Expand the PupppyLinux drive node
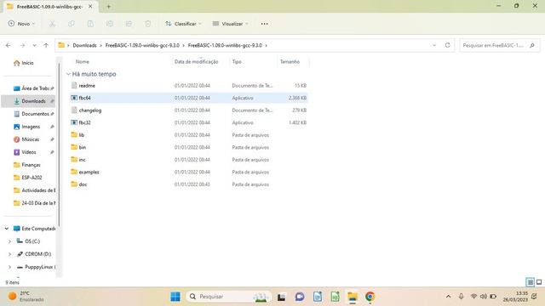 [9, 267]
